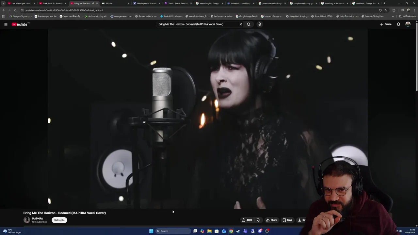
Task: Click the Windows taskbar Search box
Action: pos(173,231)
